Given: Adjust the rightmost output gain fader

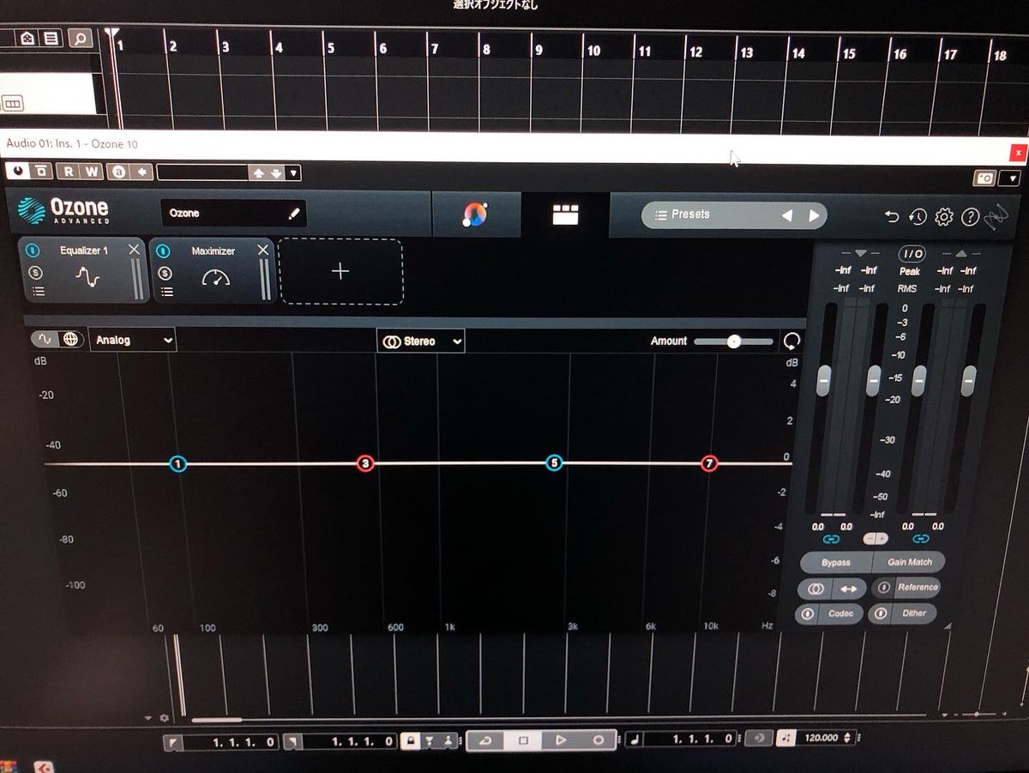Looking at the screenshot, I should point(969,380).
